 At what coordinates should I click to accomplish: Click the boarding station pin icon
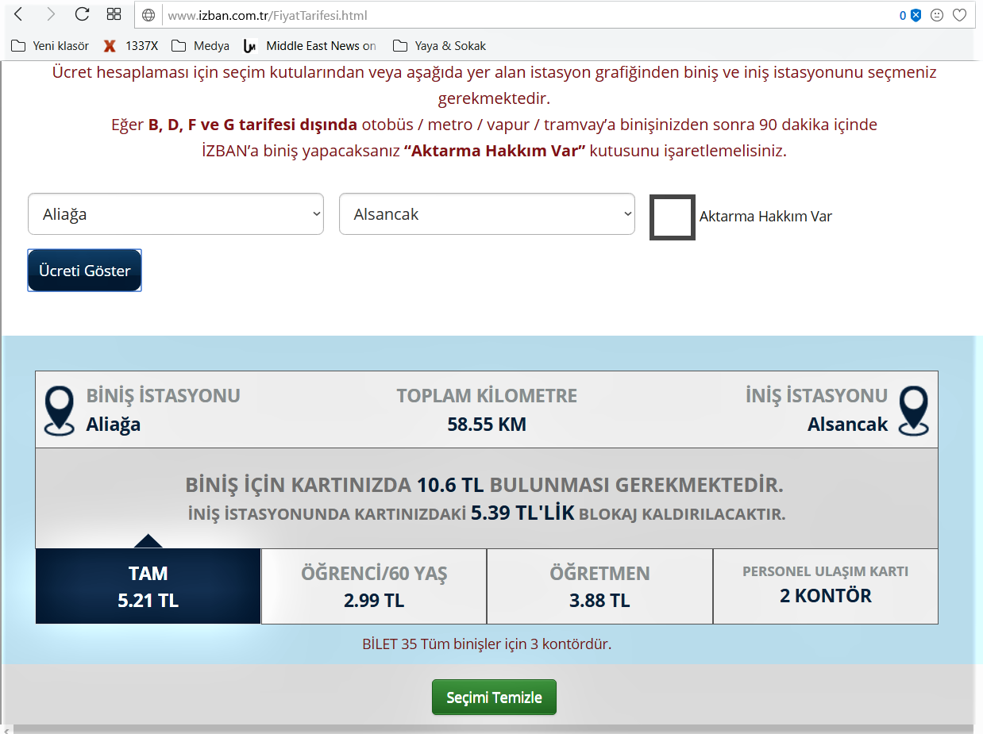pyautogui.click(x=60, y=410)
